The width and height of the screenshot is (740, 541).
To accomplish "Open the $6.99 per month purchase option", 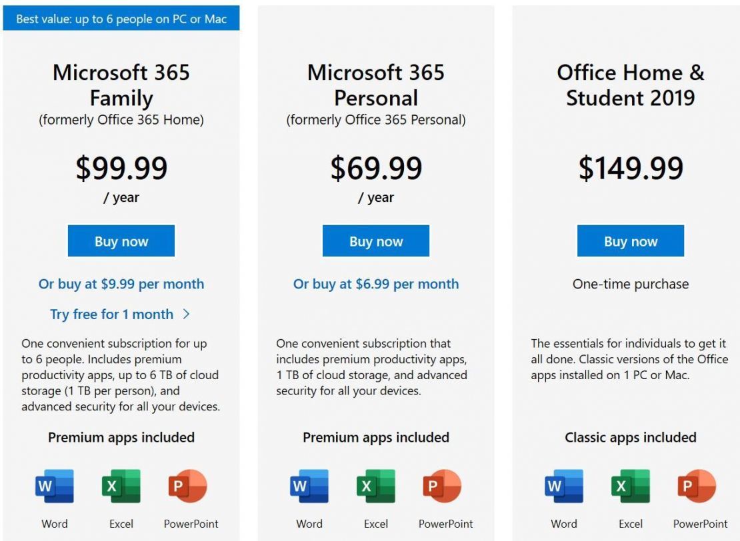I will click(x=376, y=284).
